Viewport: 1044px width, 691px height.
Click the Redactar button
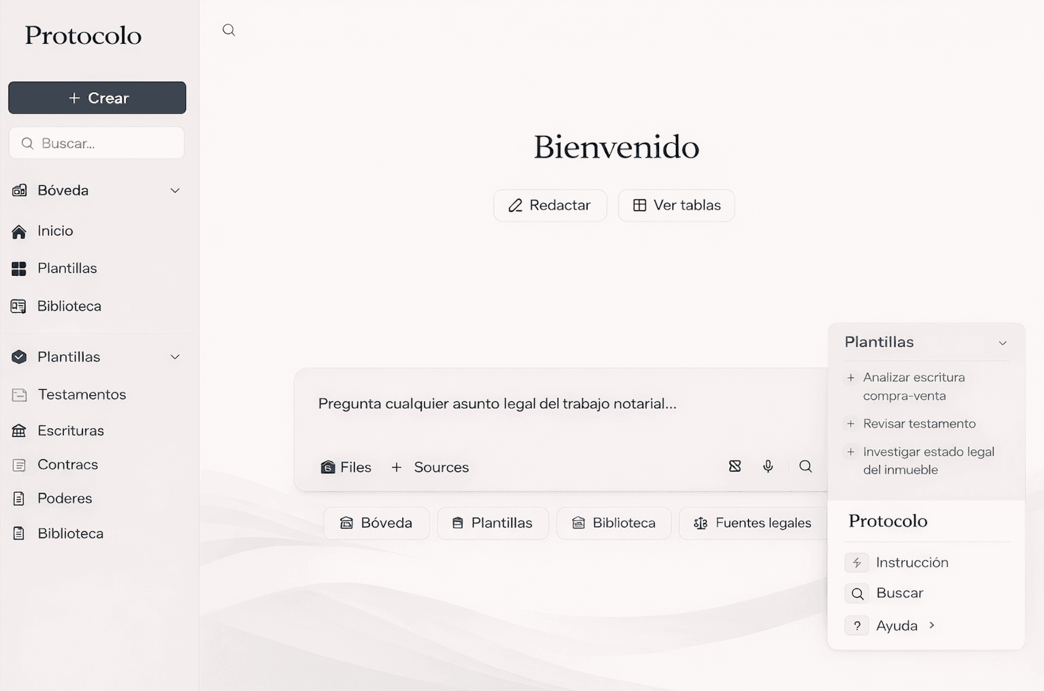[550, 205]
